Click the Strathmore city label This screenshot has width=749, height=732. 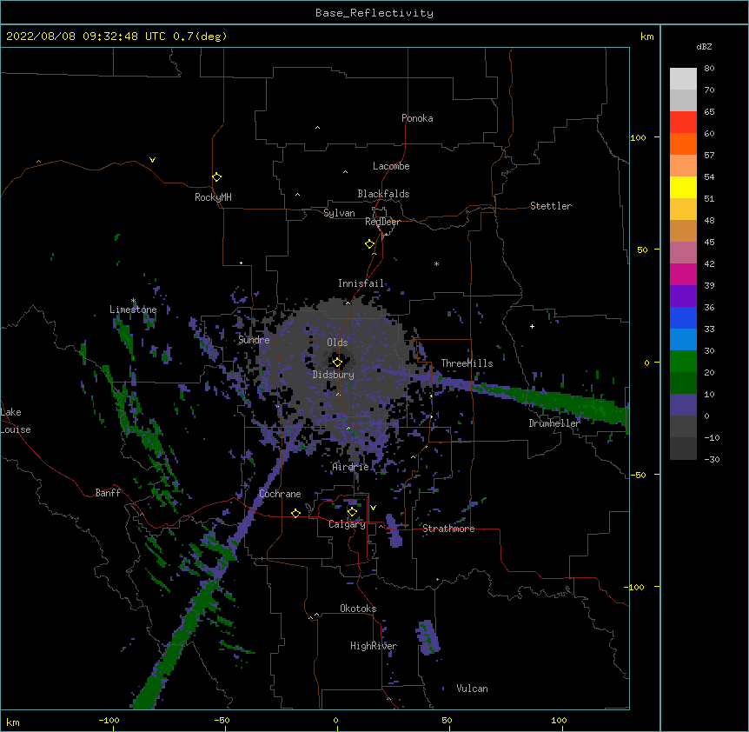448,529
